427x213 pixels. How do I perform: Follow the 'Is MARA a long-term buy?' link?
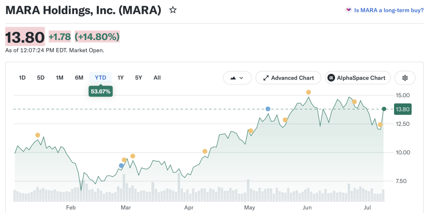pos(389,10)
